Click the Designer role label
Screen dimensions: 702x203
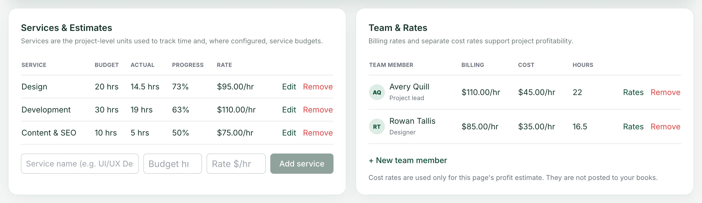[402, 132]
